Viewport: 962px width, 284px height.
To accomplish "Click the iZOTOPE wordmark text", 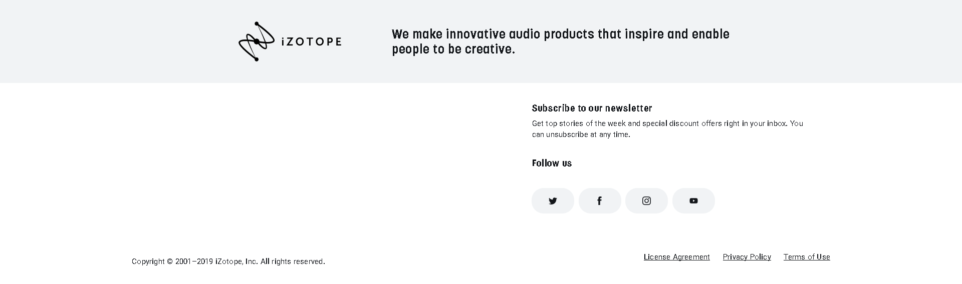I will click(311, 41).
